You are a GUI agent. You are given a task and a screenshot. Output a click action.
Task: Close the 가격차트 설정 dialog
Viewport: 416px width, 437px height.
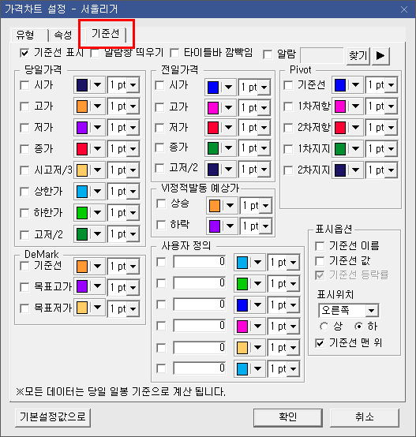click(404, 9)
